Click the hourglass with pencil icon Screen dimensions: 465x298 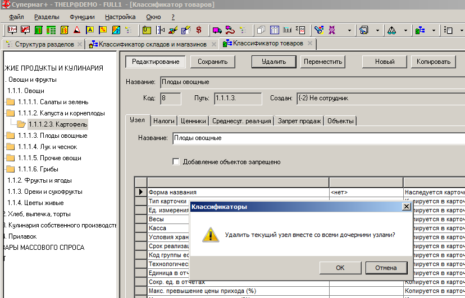[x=173, y=30]
